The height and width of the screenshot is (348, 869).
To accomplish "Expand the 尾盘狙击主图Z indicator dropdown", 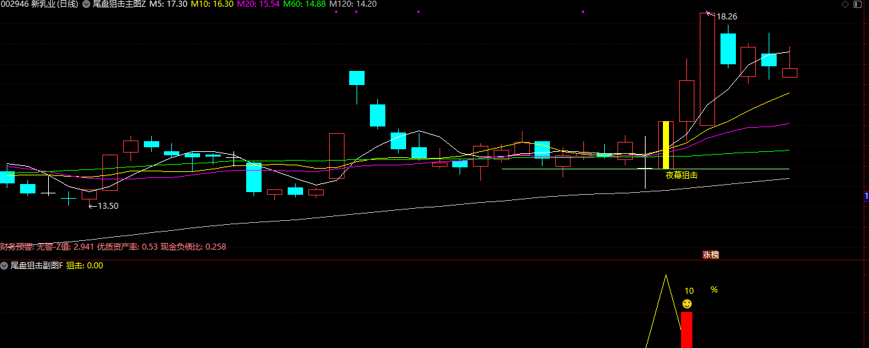I will [x=86, y=4].
